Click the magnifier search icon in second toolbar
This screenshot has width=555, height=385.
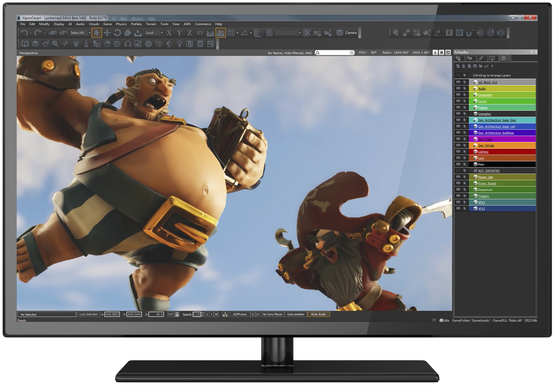(56, 44)
